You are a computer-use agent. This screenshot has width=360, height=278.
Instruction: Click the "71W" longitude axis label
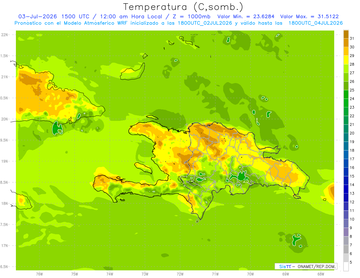point(215,274)
